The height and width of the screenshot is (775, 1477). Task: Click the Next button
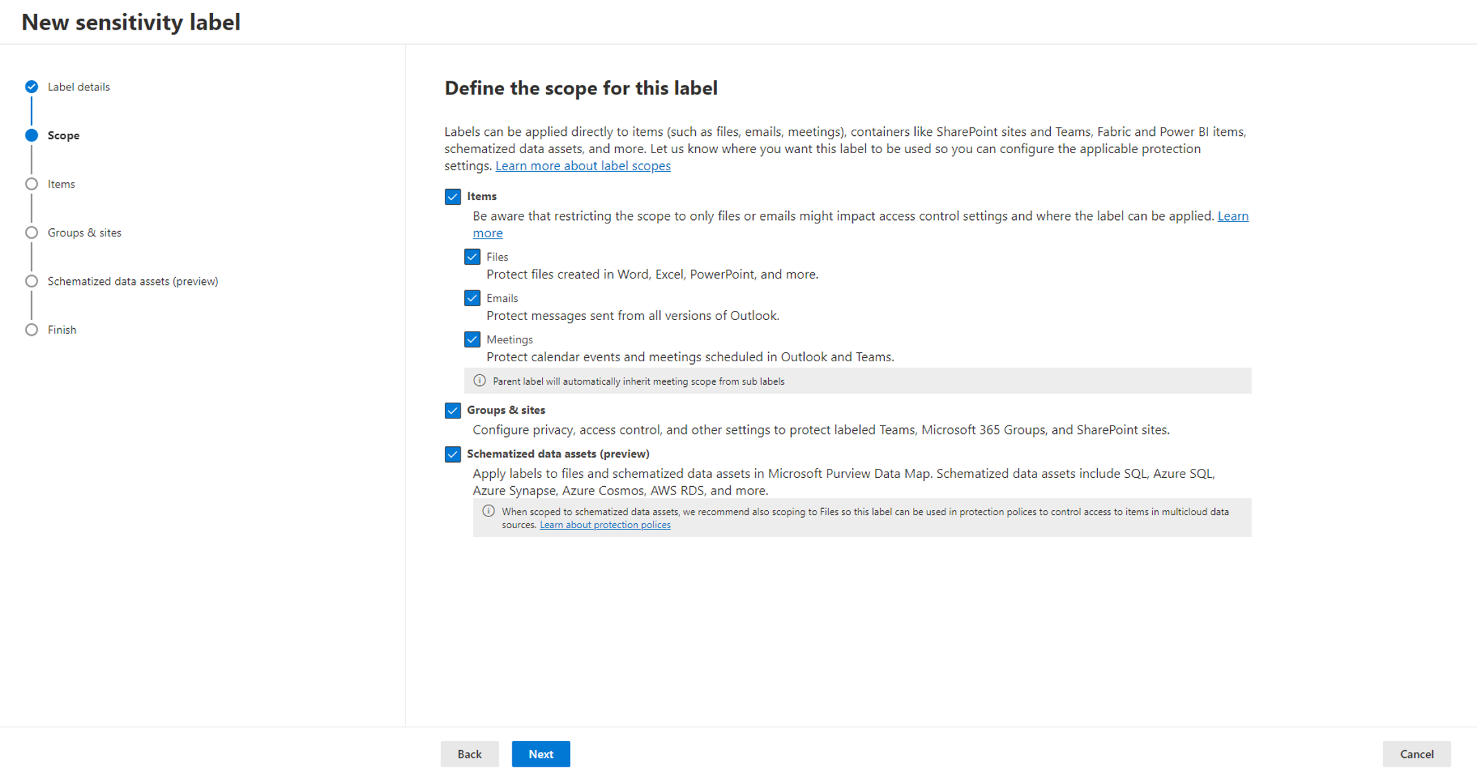(540, 754)
